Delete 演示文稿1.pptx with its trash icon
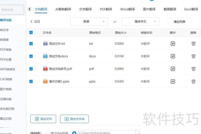Screen dimensions: 201x134 pyautogui.click(x=193, y=81)
